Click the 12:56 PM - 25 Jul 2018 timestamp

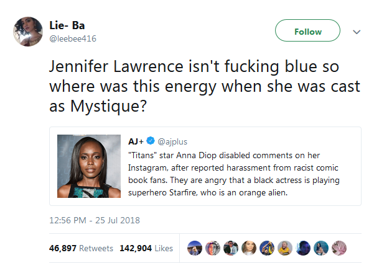pos(94,219)
